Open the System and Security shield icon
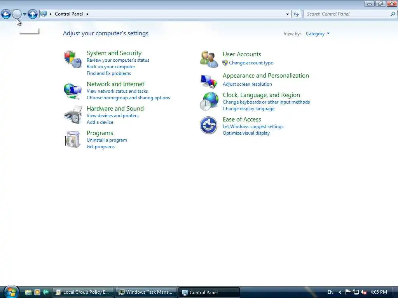The width and height of the screenshot is (398, 298). click(73, 59)
